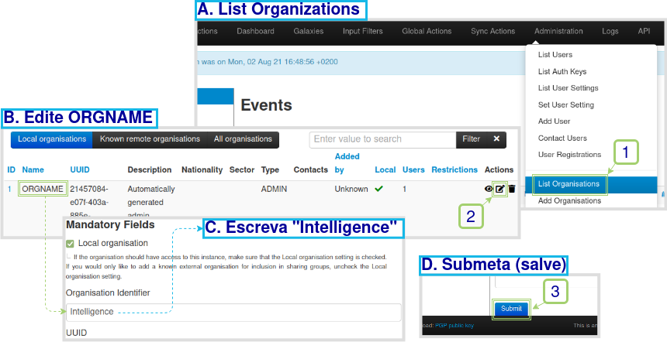Expand the Sync Actions menu
The width and height of the screenshot is (667, 342).
(492, 32)
